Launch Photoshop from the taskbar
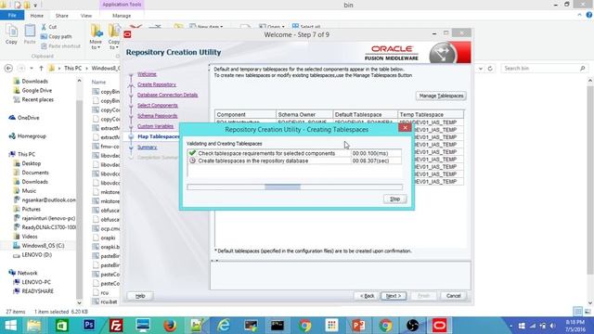594x334 pixels. click(x=89, y=326)
